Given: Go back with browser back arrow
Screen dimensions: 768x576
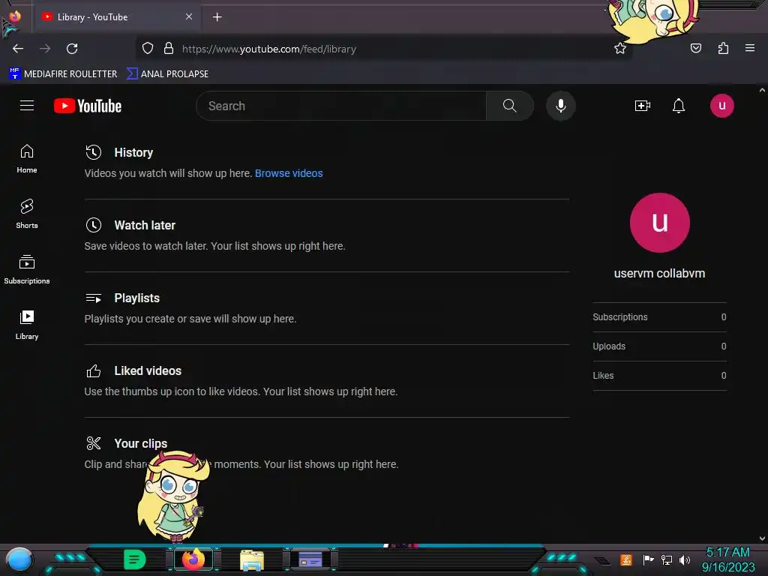Looking at the screenshot, I should 18,49.
